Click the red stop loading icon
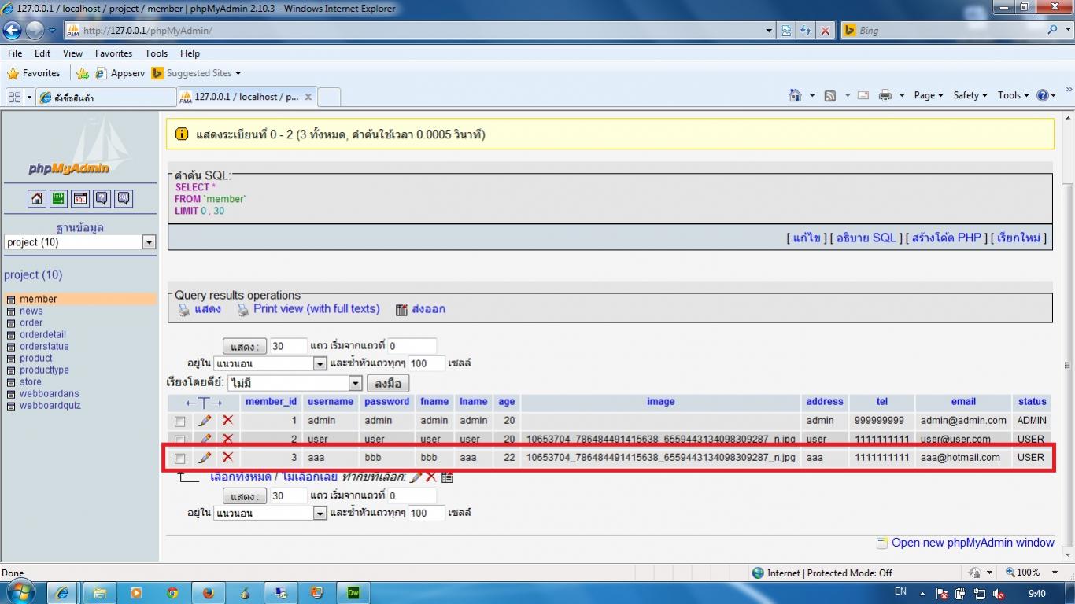Screen dimensions: 1075x604 point(825,31)
